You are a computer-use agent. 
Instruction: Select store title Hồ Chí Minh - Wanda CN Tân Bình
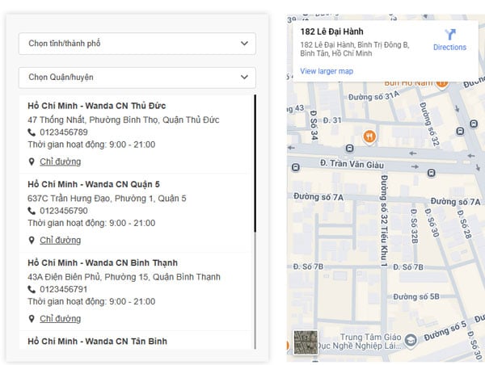(x=98, y=342)
